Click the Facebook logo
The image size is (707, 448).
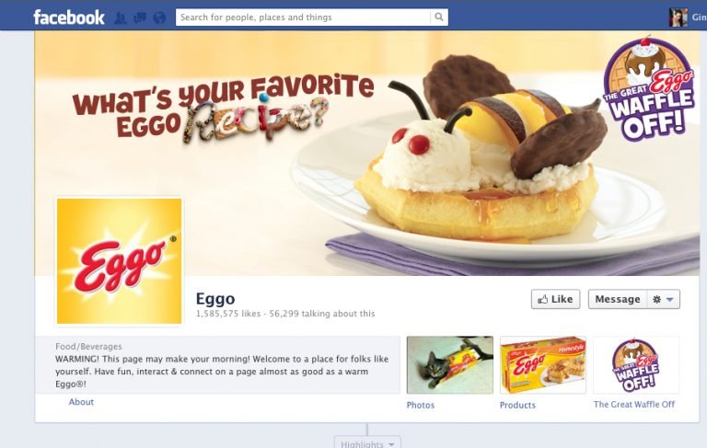click(x=69, y=17)
